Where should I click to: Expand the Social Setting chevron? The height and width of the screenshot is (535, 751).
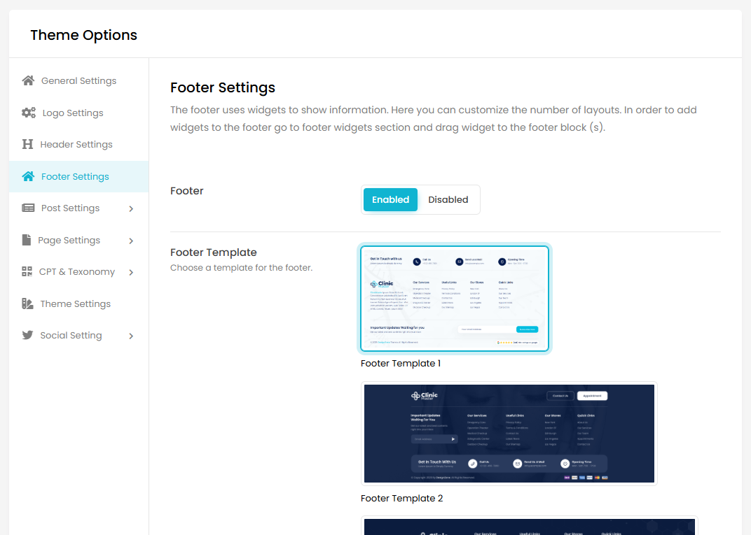click(131, 336)
